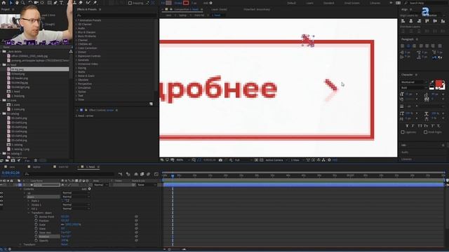Switch to the Small Screen workspace
The width and height of the screenshot is (449, 252).
tap(352, 3)
